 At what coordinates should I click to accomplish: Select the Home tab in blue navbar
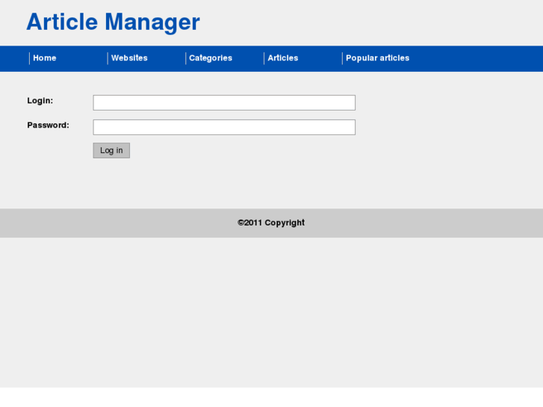point(45,58)
